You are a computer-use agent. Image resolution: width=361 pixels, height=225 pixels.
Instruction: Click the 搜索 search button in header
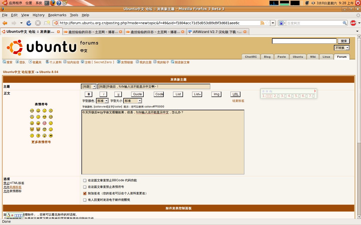pos(344,41)
